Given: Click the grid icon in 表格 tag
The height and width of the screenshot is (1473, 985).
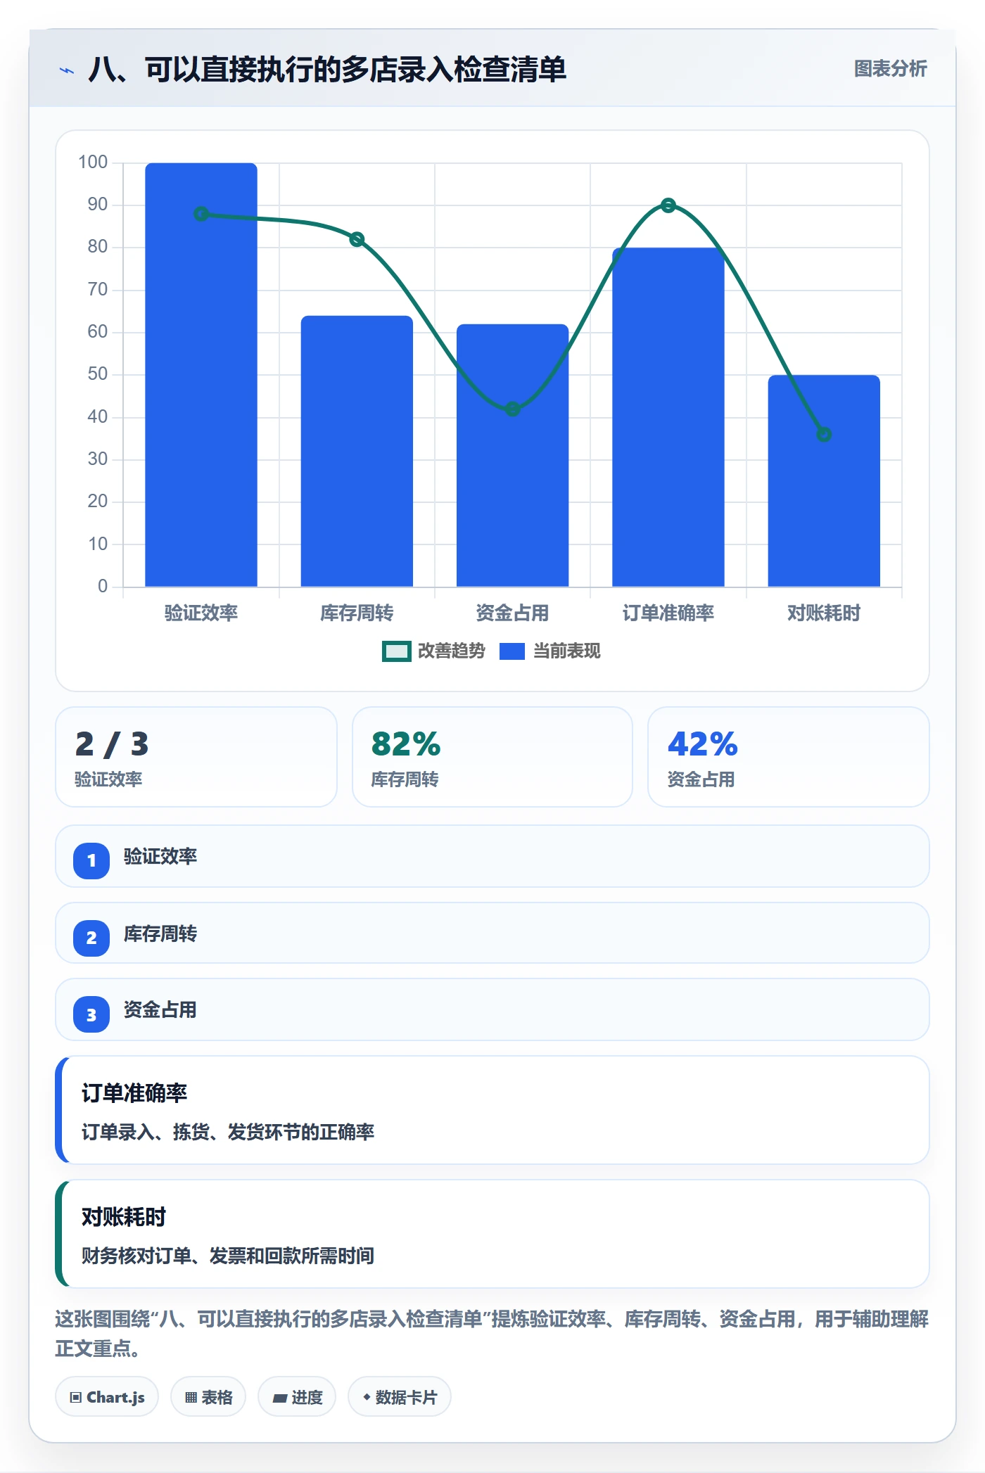Looking at the screenshot, I should tap(191, 1398).
